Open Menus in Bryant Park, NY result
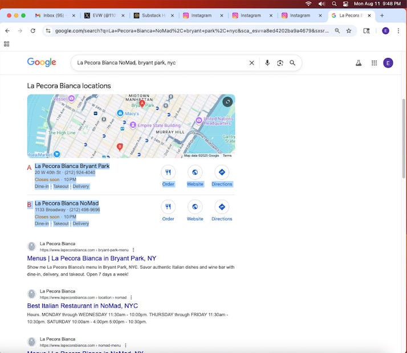The width and height of the screenshot is (407, 353). [92, 258]
